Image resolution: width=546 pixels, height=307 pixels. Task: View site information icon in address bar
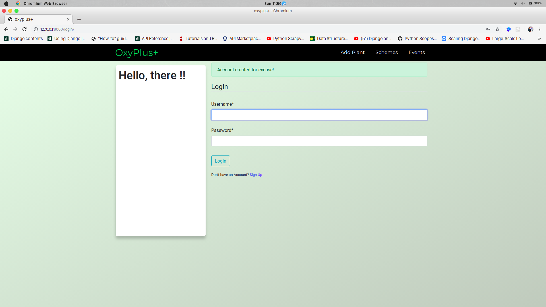point(36,29)
